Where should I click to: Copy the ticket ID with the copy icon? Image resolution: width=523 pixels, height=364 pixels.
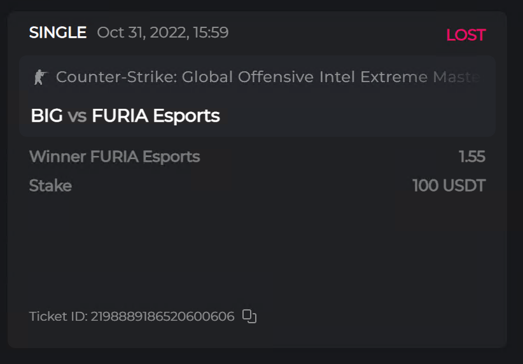[249, 316]
